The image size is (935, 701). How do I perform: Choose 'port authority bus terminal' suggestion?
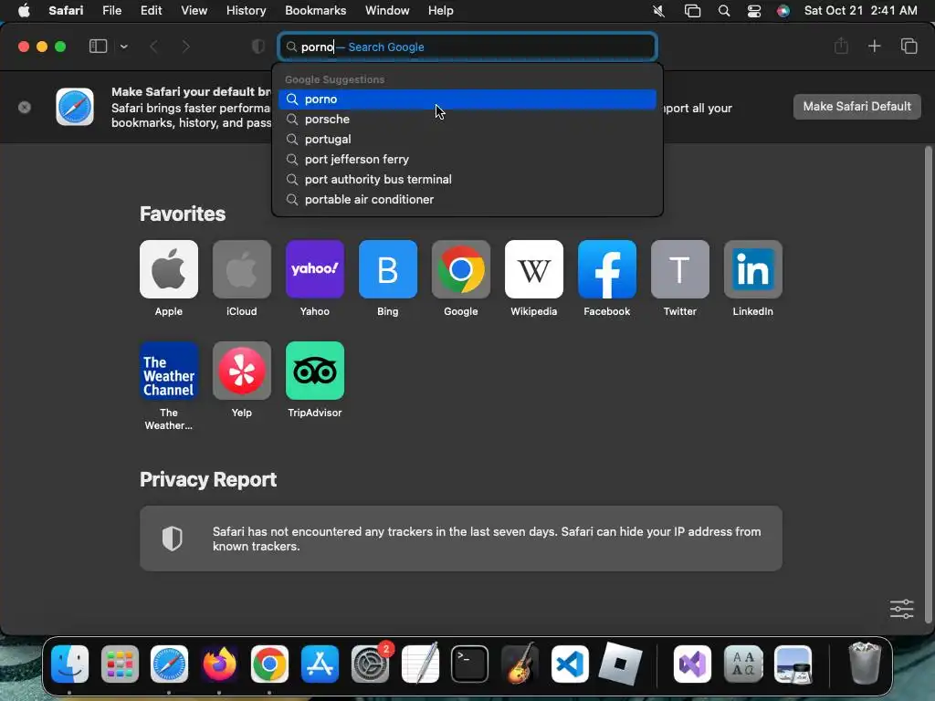[467, 180]
